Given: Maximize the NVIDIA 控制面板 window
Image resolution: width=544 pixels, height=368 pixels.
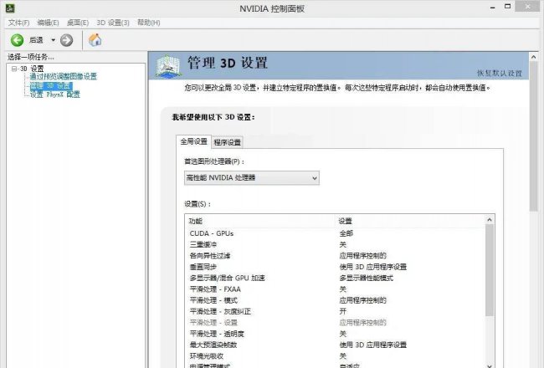Looking at the screenshot, I should tap(507, 6).
